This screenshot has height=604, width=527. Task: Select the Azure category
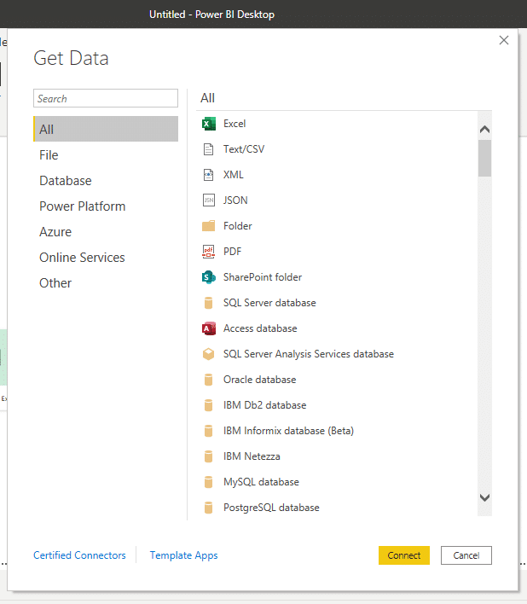click(x=55, y=232)
